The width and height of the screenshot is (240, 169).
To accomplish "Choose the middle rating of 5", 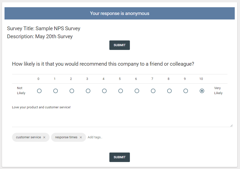I will point(121,91).
